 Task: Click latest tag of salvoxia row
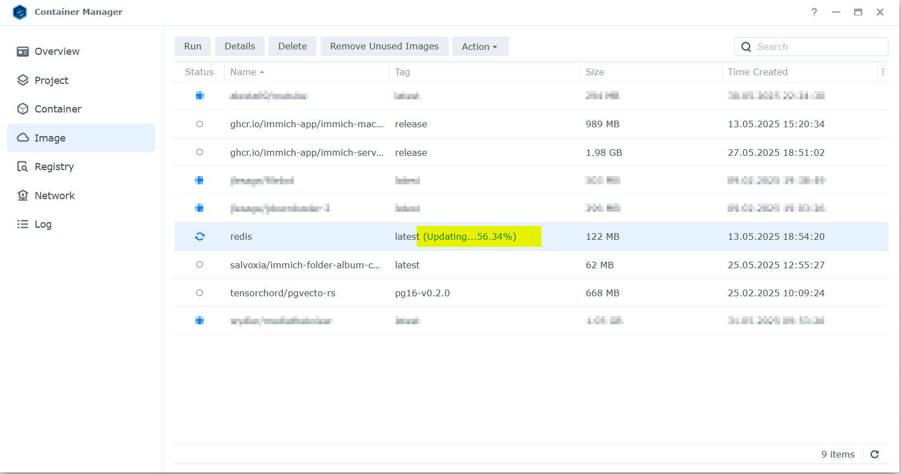(x=407, y=265)
